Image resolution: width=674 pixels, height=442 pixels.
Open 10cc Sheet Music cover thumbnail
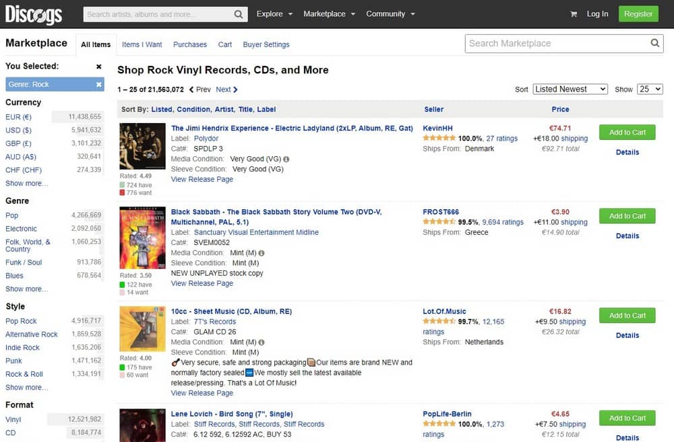142,329
